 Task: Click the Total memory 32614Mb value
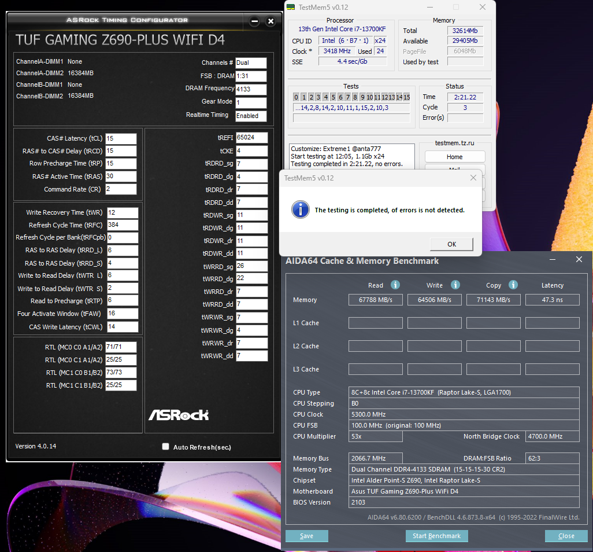click(465, 31)
